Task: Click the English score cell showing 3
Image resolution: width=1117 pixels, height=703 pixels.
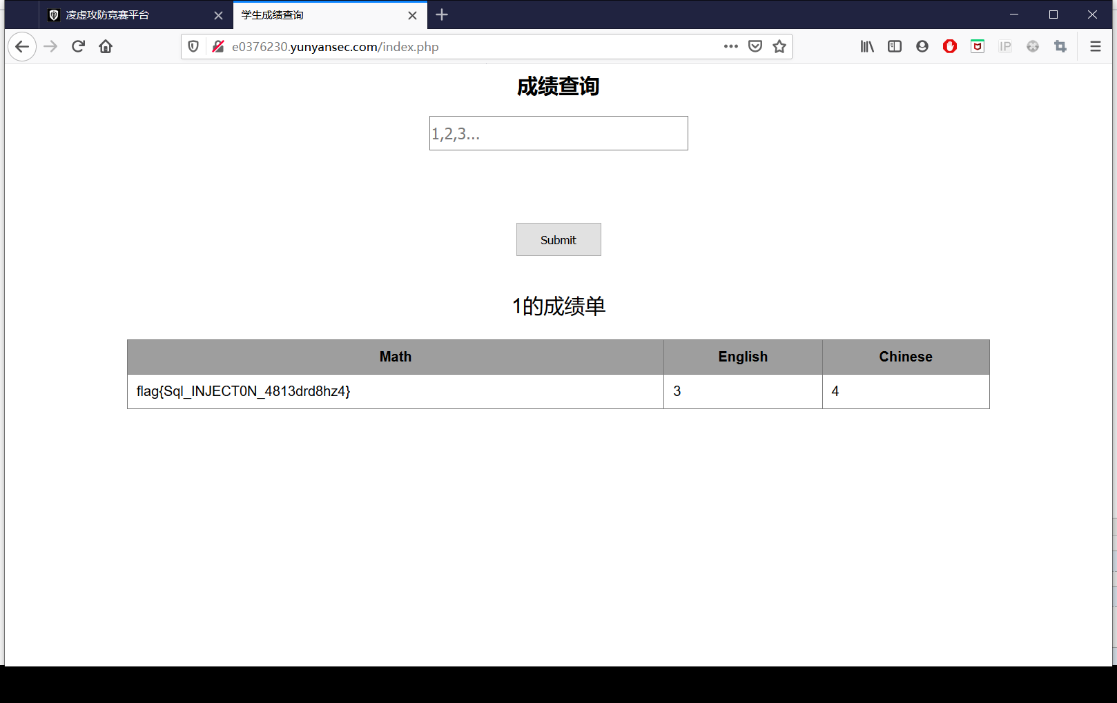Action: pyautogui.click(x=743, y=391)
